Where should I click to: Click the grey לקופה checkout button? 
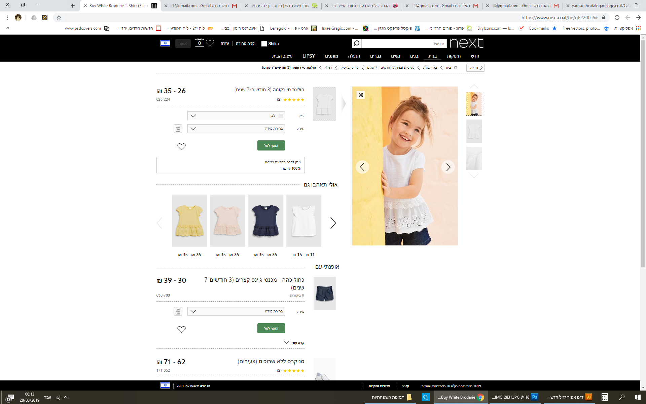pyautogui.click(x=183, y=43)
